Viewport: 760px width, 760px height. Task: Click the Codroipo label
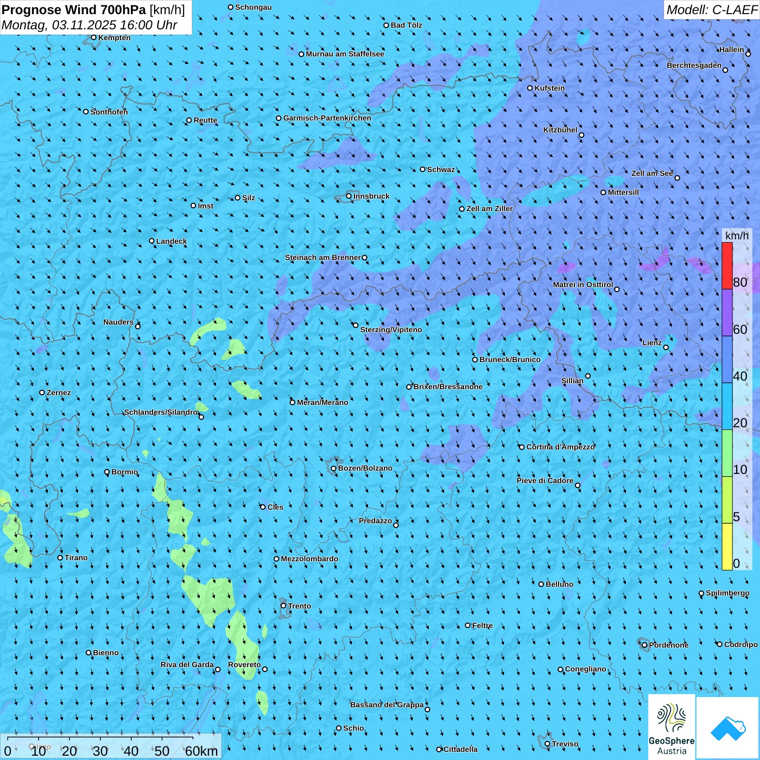(741, 644)
